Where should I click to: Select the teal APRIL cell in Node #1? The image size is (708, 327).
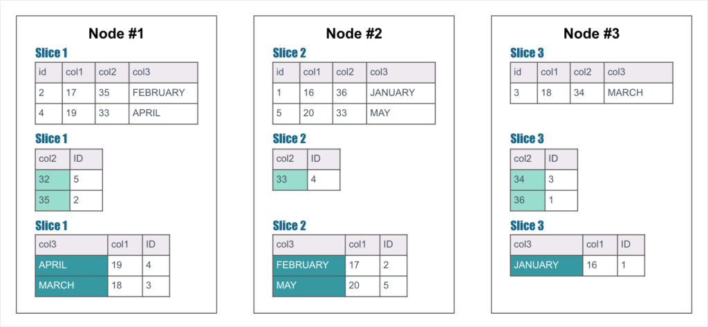click(72, 265)
